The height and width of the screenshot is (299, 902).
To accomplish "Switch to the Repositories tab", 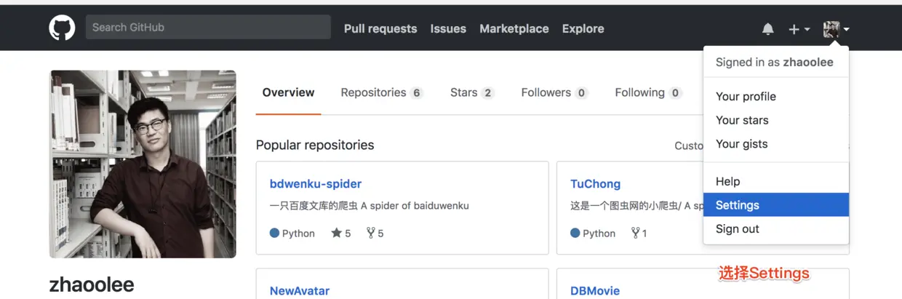I will coord(382,92).
